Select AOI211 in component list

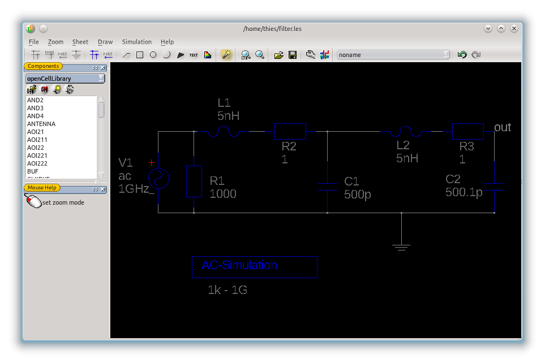tap(61, 140)
